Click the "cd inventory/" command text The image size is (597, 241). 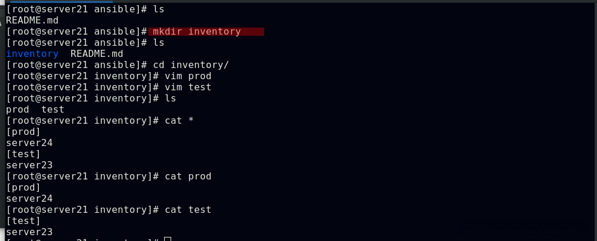[x=191, y=65]
